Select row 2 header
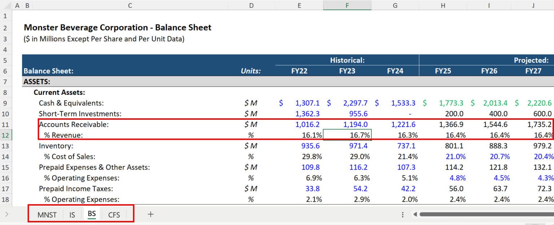Viewport: 554px width, 225px height. [x=5, y=27]
